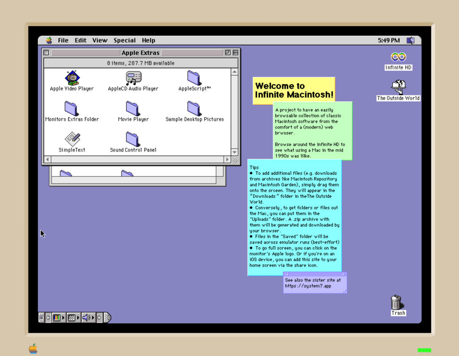
Task: Click Apple Extras vertical scrollbar up arrow
Action: (234, 72)
